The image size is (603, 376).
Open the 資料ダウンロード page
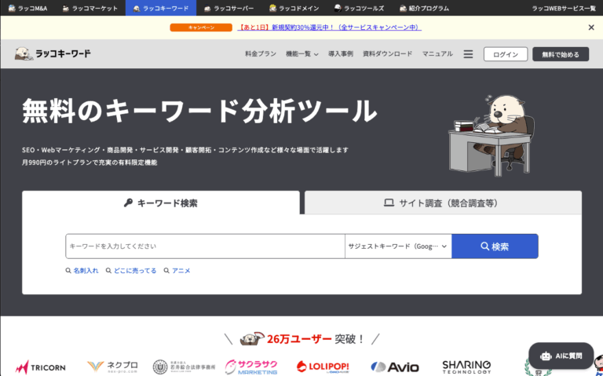tap(387, 54)
